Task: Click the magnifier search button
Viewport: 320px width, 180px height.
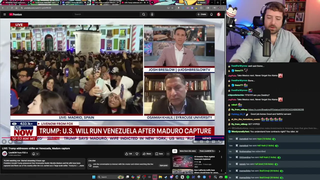Action: pos(143,14)
